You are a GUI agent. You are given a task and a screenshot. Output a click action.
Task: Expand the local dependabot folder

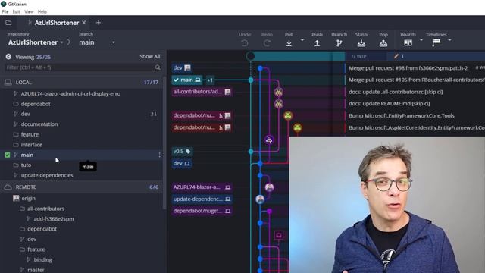(x=36, y=104)
